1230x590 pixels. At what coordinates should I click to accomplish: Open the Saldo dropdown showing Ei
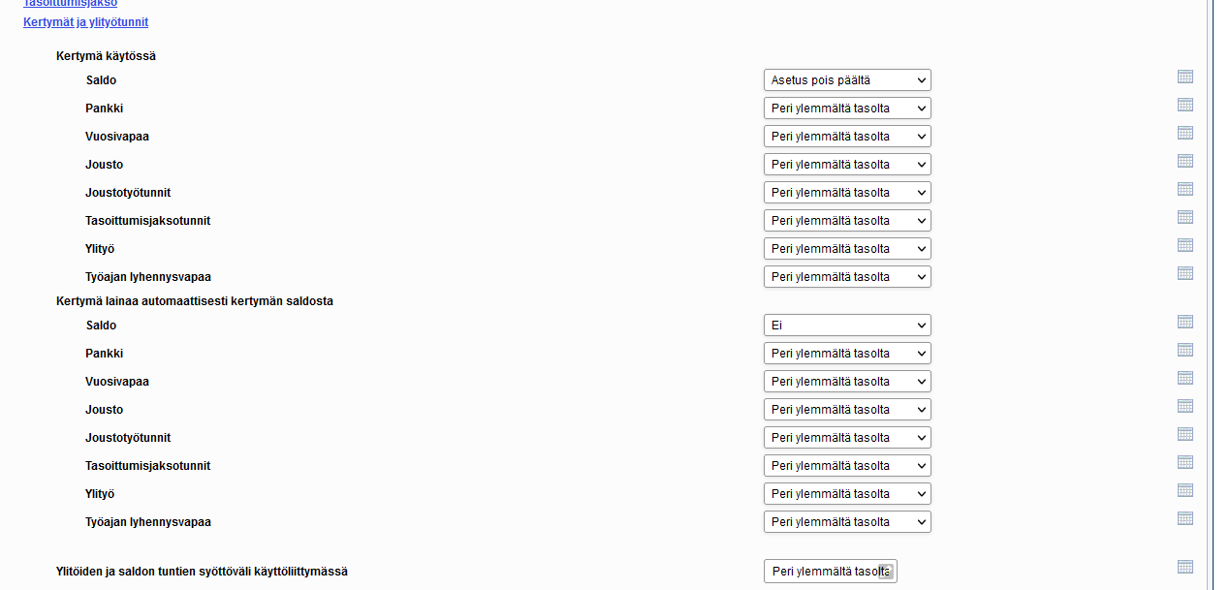coord(847,326)
